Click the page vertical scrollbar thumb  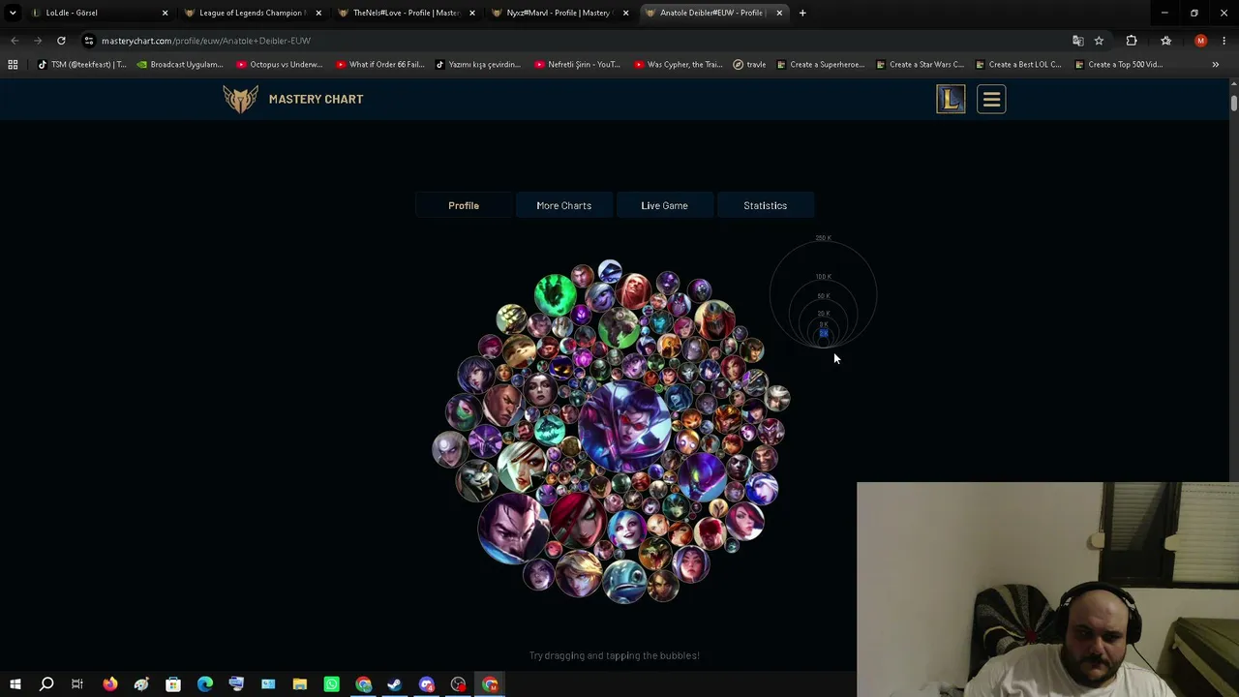click(x=1233, y=103)
